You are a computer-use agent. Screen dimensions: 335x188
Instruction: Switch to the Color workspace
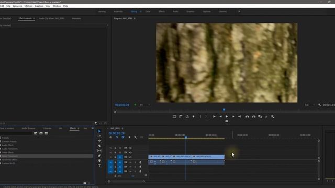coord(148,11)
